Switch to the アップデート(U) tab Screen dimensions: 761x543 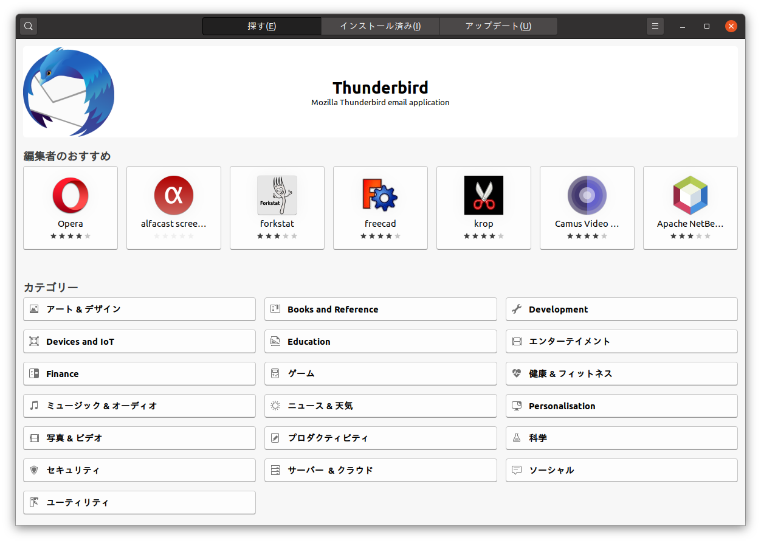pyautogui.click(x=498, y=26)
